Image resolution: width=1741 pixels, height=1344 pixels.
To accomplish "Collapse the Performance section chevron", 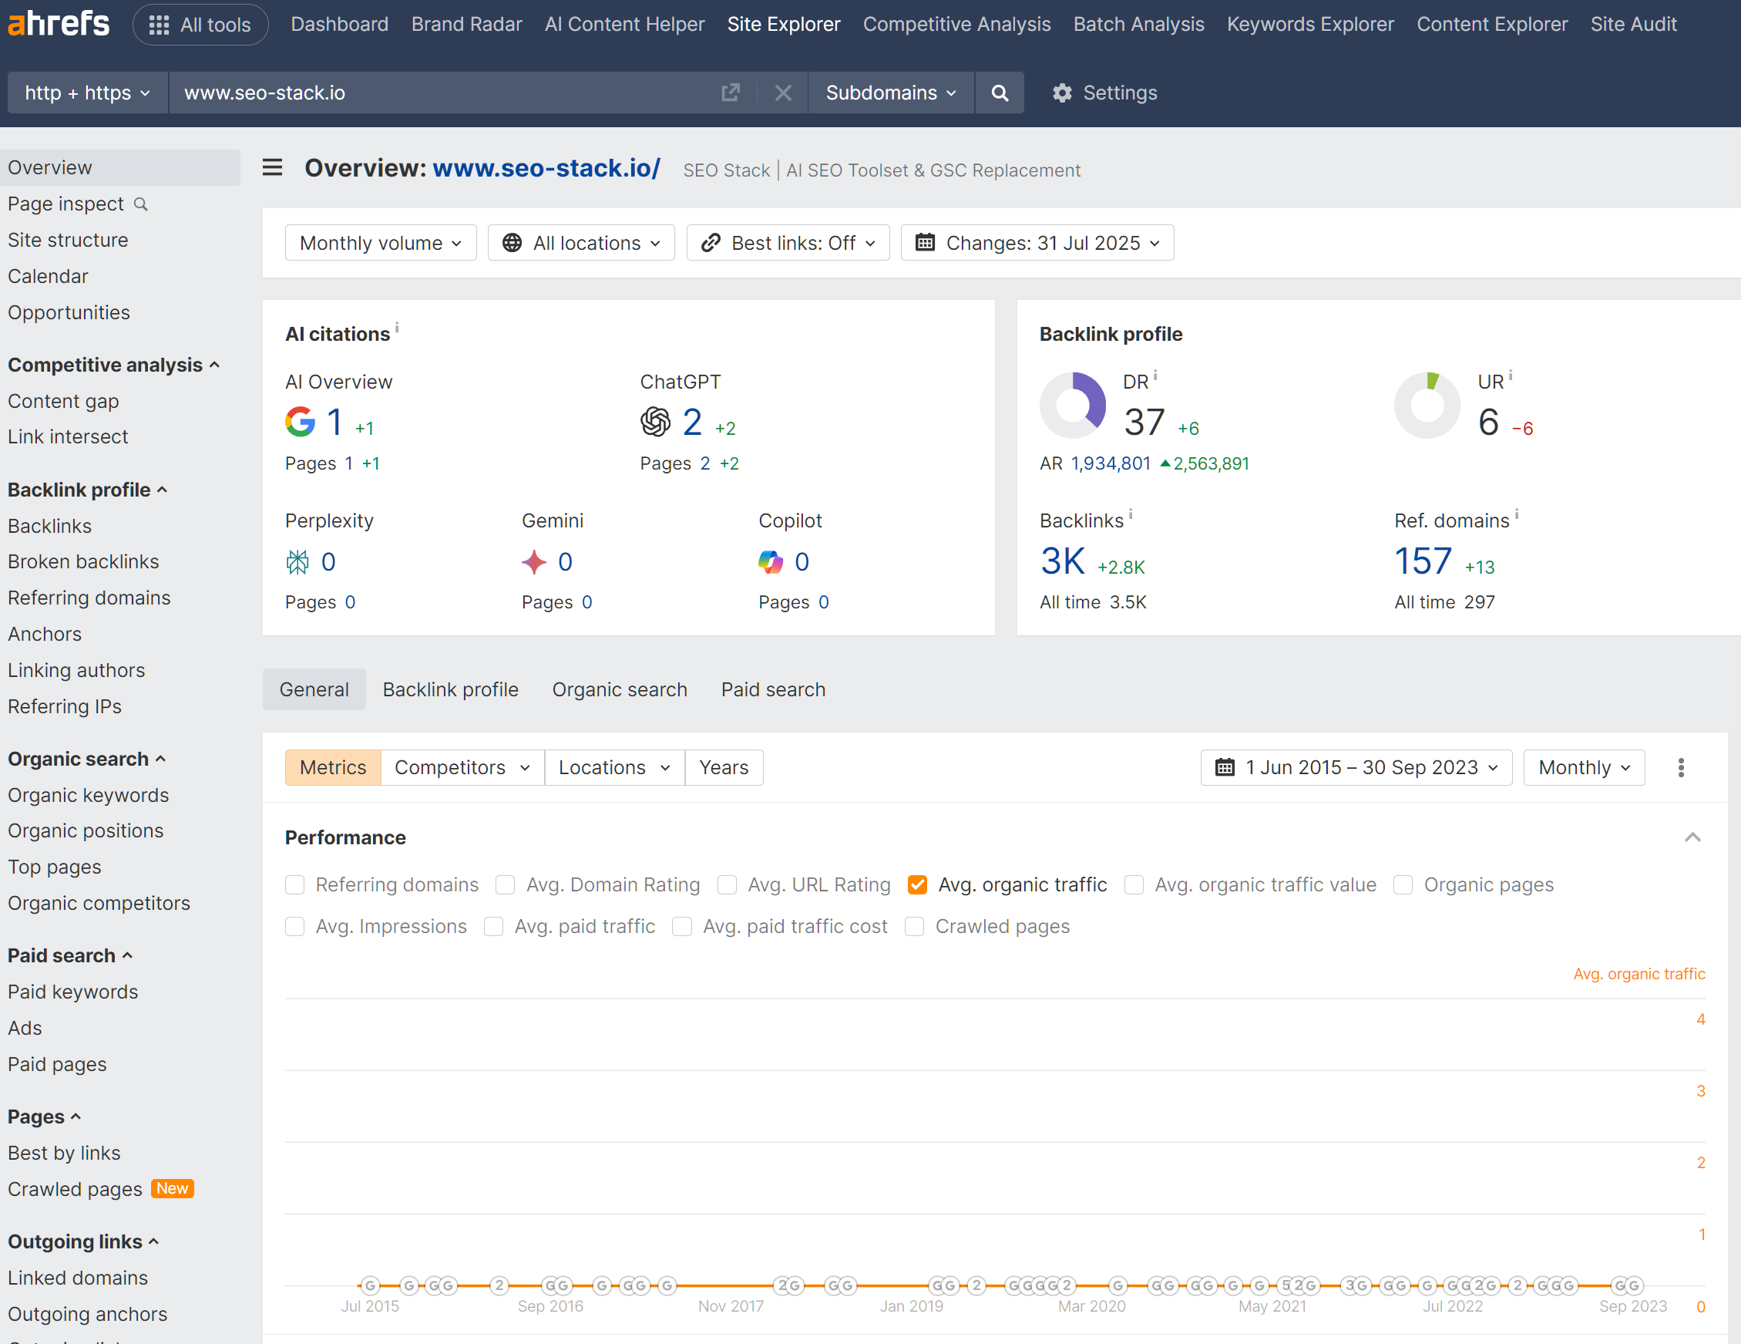I will pyautogui.click(x=1692, y=837).
